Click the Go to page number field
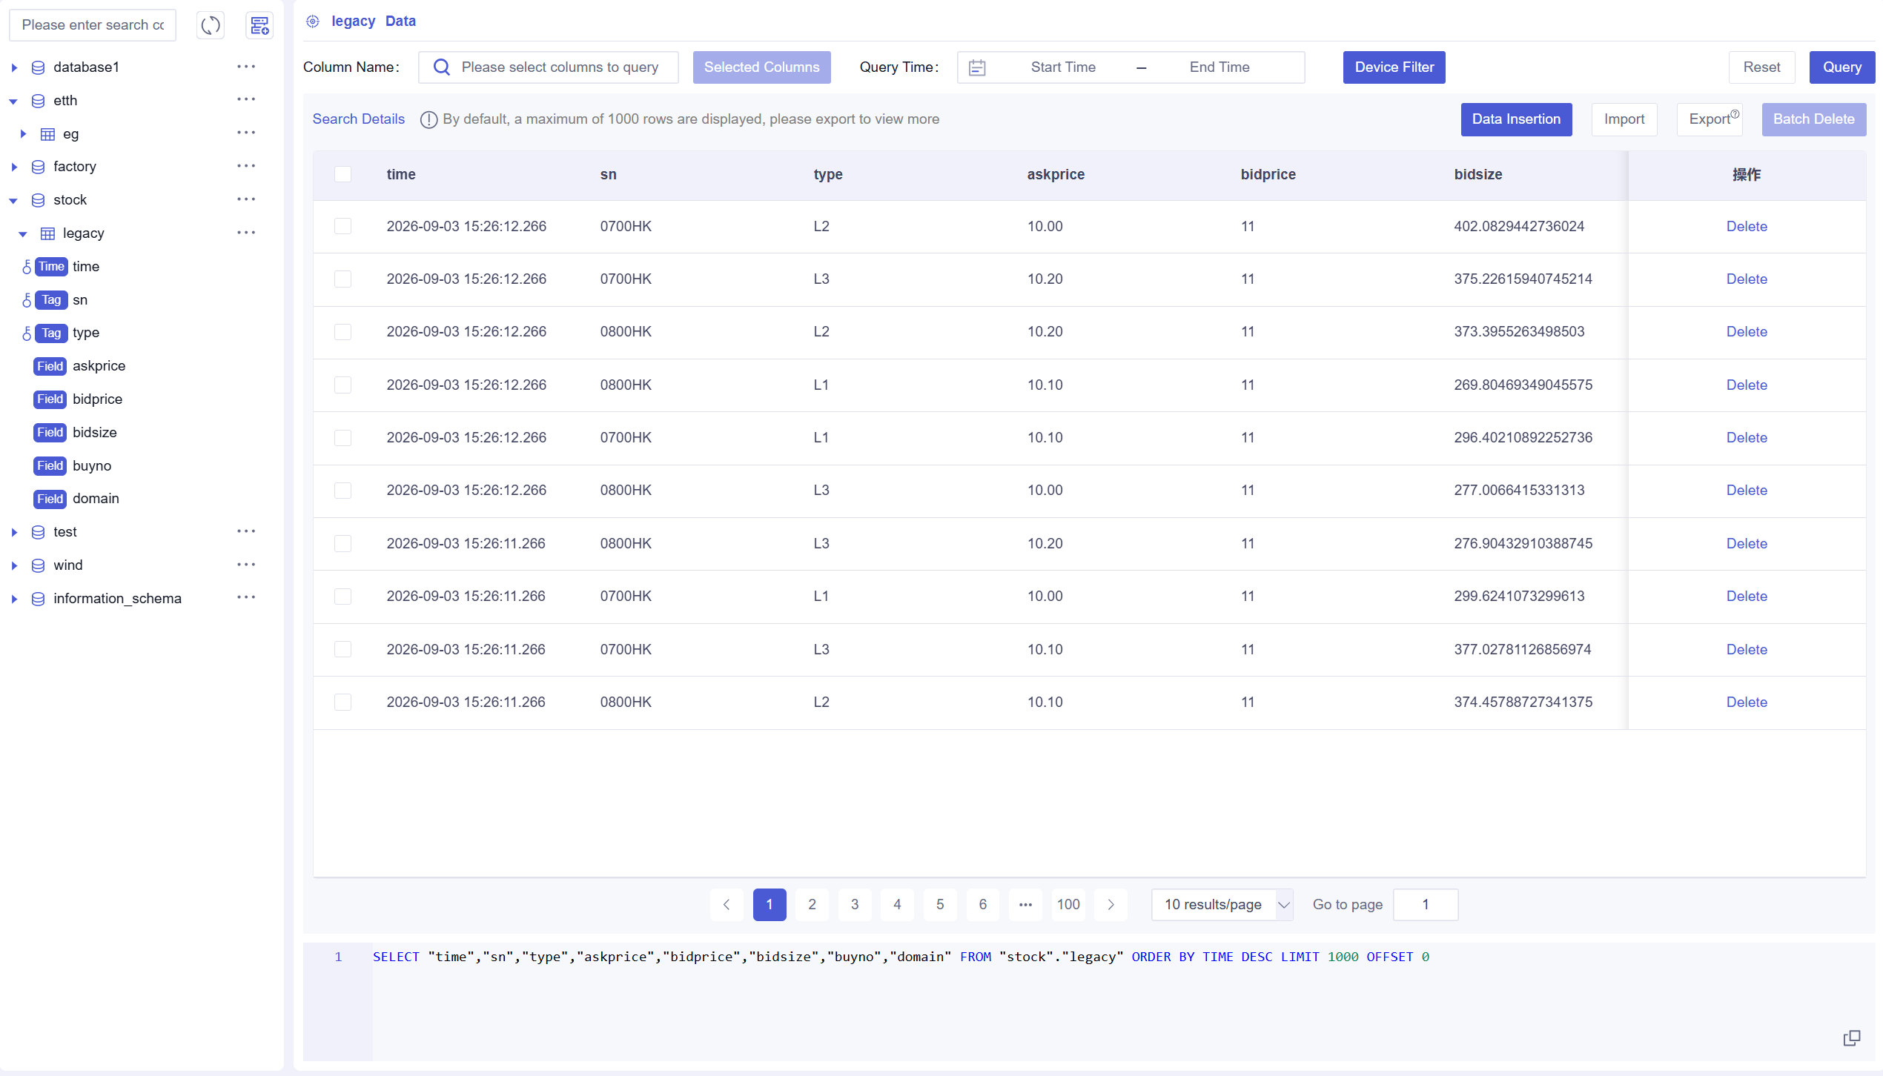The width and height of the screenshot is (1883, 1076). coord(1426,905)
